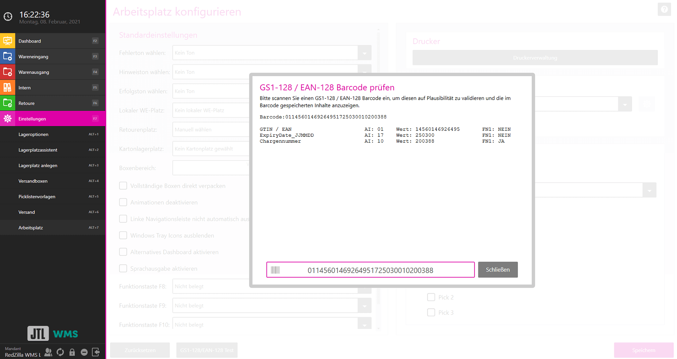Viewport: 677px width, 359px height.
Task: Click the help question mark icon
Action: click(664, 10)
